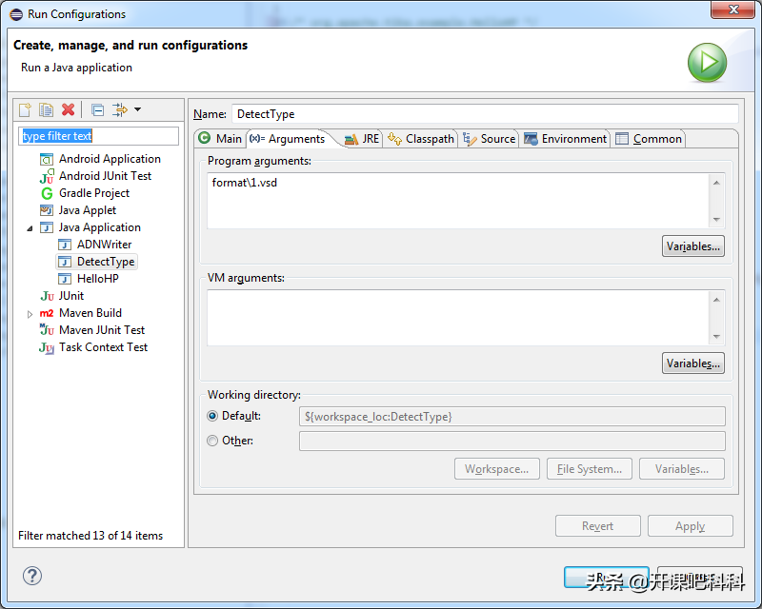Click the Gradle Project green G icon
Viewport: 762px width, 609px height.
(47, 193)
